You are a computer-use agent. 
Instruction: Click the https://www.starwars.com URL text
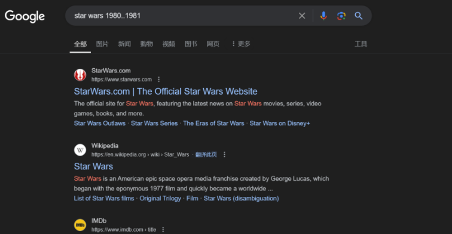pos(121,80)
